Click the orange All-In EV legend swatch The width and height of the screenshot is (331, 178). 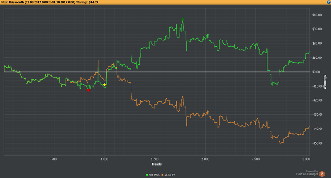(162, 175)
